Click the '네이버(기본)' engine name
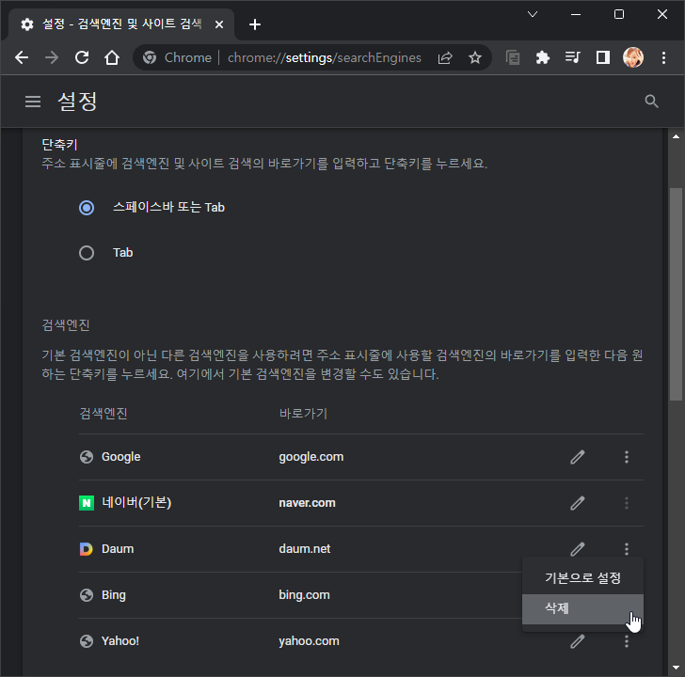The height and width of the screenshot is (677, 685). 136,503
